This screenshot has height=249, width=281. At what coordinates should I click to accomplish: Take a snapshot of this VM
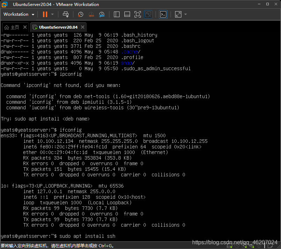[x=80, y=14]
